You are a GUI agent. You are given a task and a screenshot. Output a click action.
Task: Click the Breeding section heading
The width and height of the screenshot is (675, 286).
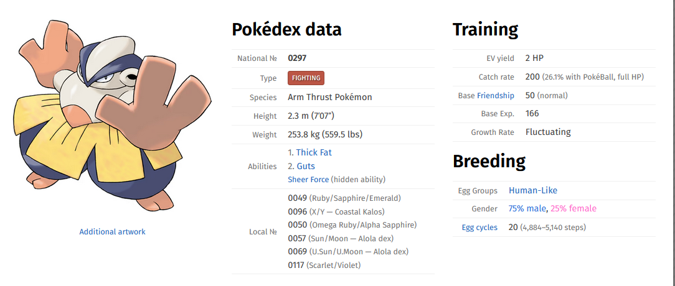tap(489, 162)
